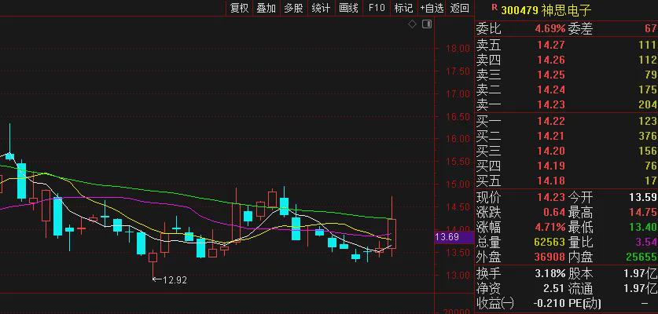Click 买五 price 14.18
This screenshot has width=658, height=314.
551,181
